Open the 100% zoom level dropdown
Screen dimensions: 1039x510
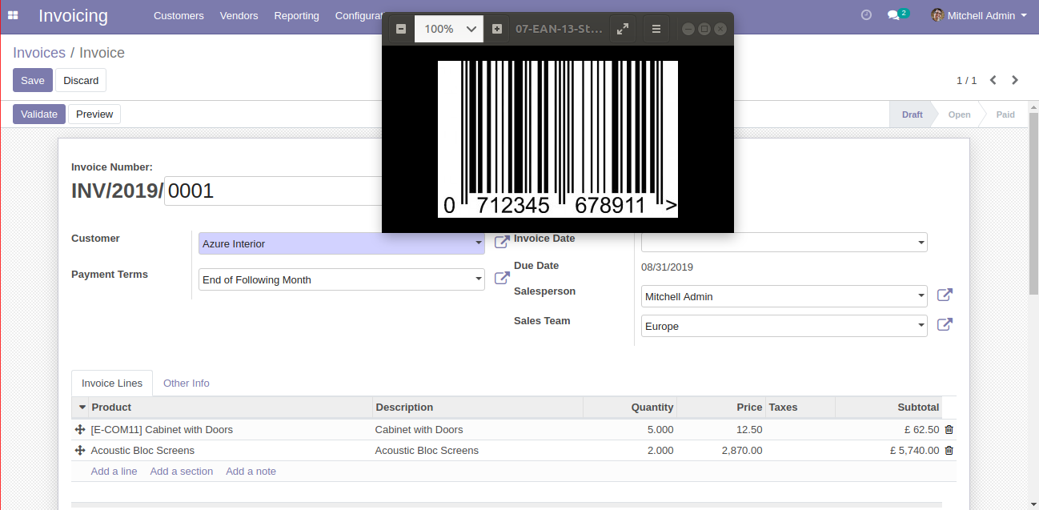coord(449,29)
